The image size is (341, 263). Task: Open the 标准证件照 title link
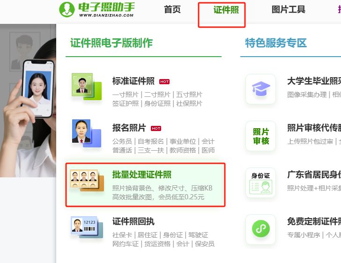click(x=133, y=81)
